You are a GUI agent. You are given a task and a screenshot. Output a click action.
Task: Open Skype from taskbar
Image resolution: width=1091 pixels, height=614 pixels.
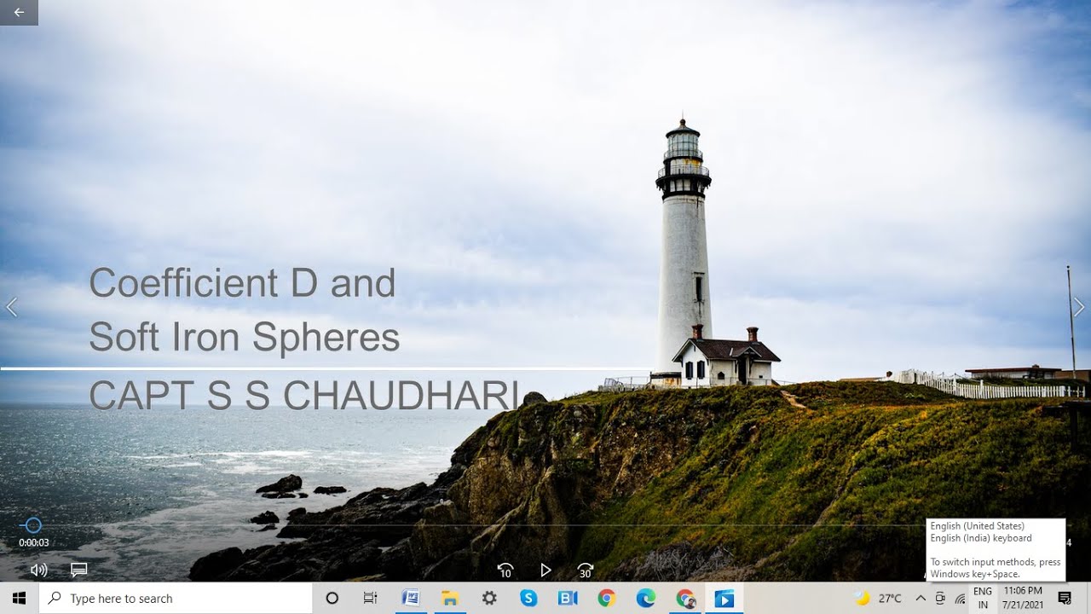pos(528,599)
